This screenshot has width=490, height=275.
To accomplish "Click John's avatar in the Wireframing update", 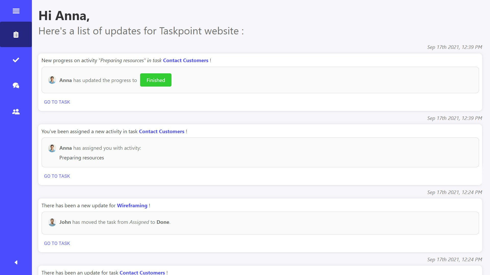I will pyautogui.click(x=52, y=222).
